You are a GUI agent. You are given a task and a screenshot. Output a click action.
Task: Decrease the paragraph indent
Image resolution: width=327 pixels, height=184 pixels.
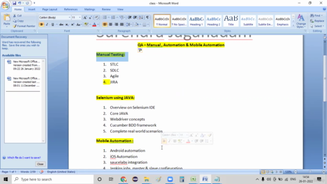tap(129, 17)
